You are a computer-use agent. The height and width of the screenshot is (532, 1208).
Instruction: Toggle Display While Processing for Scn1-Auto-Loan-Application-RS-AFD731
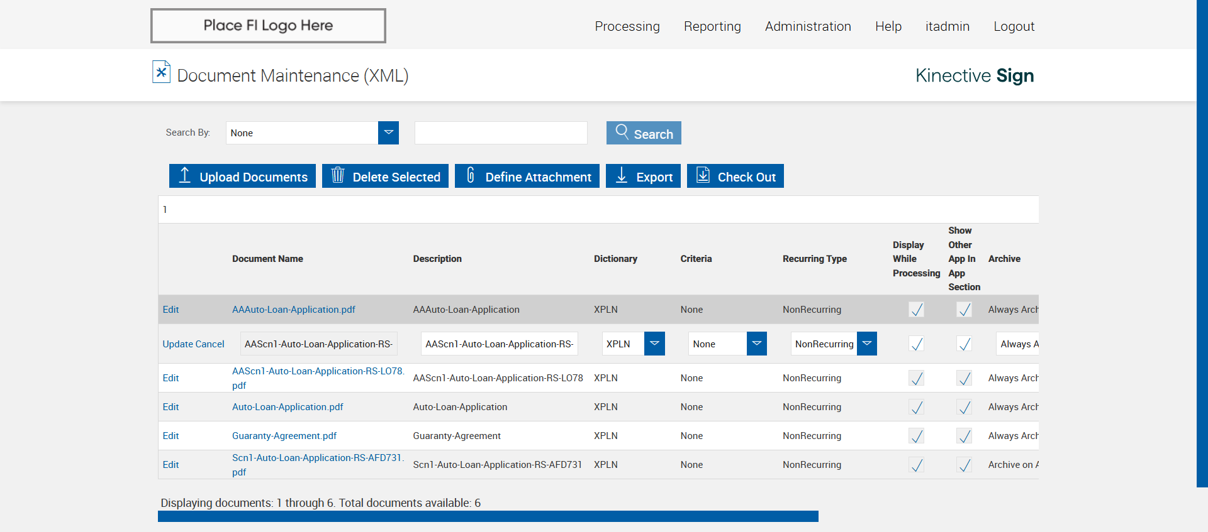(917, 465)
